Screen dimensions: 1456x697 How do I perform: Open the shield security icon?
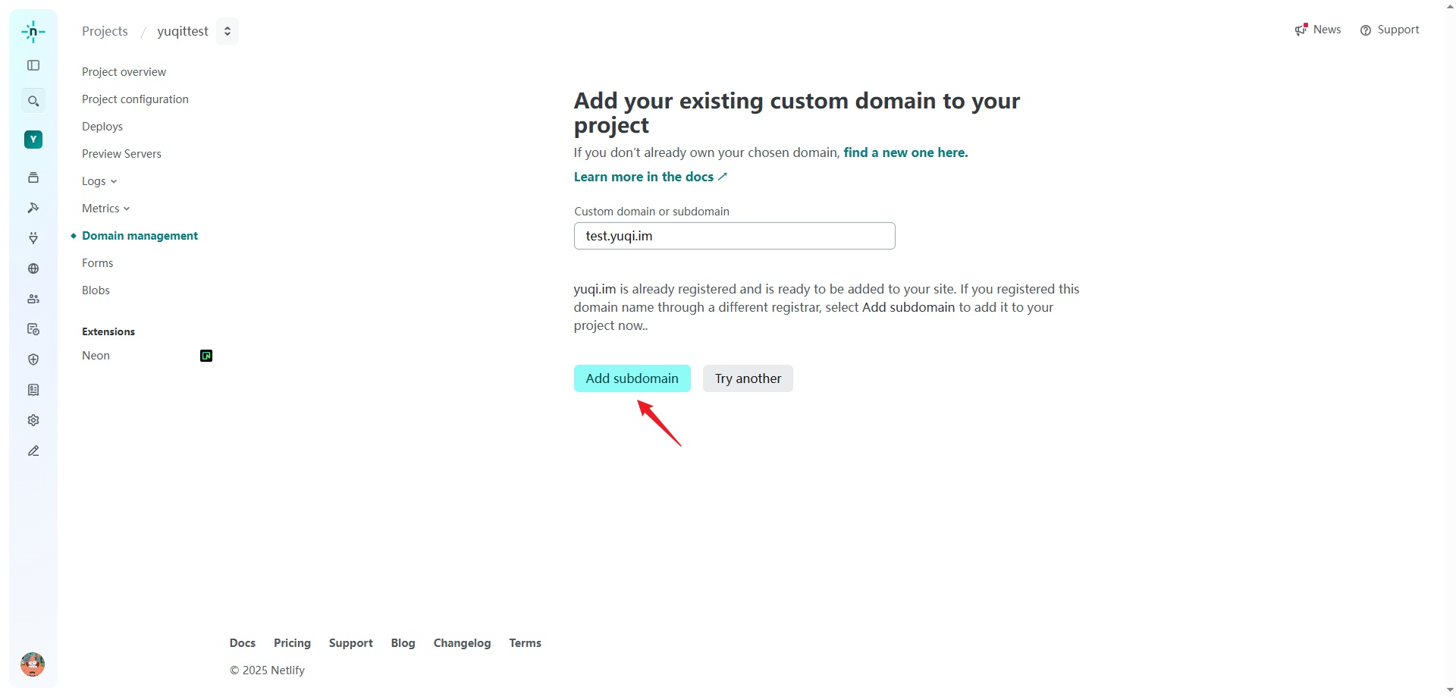point(33,359)
